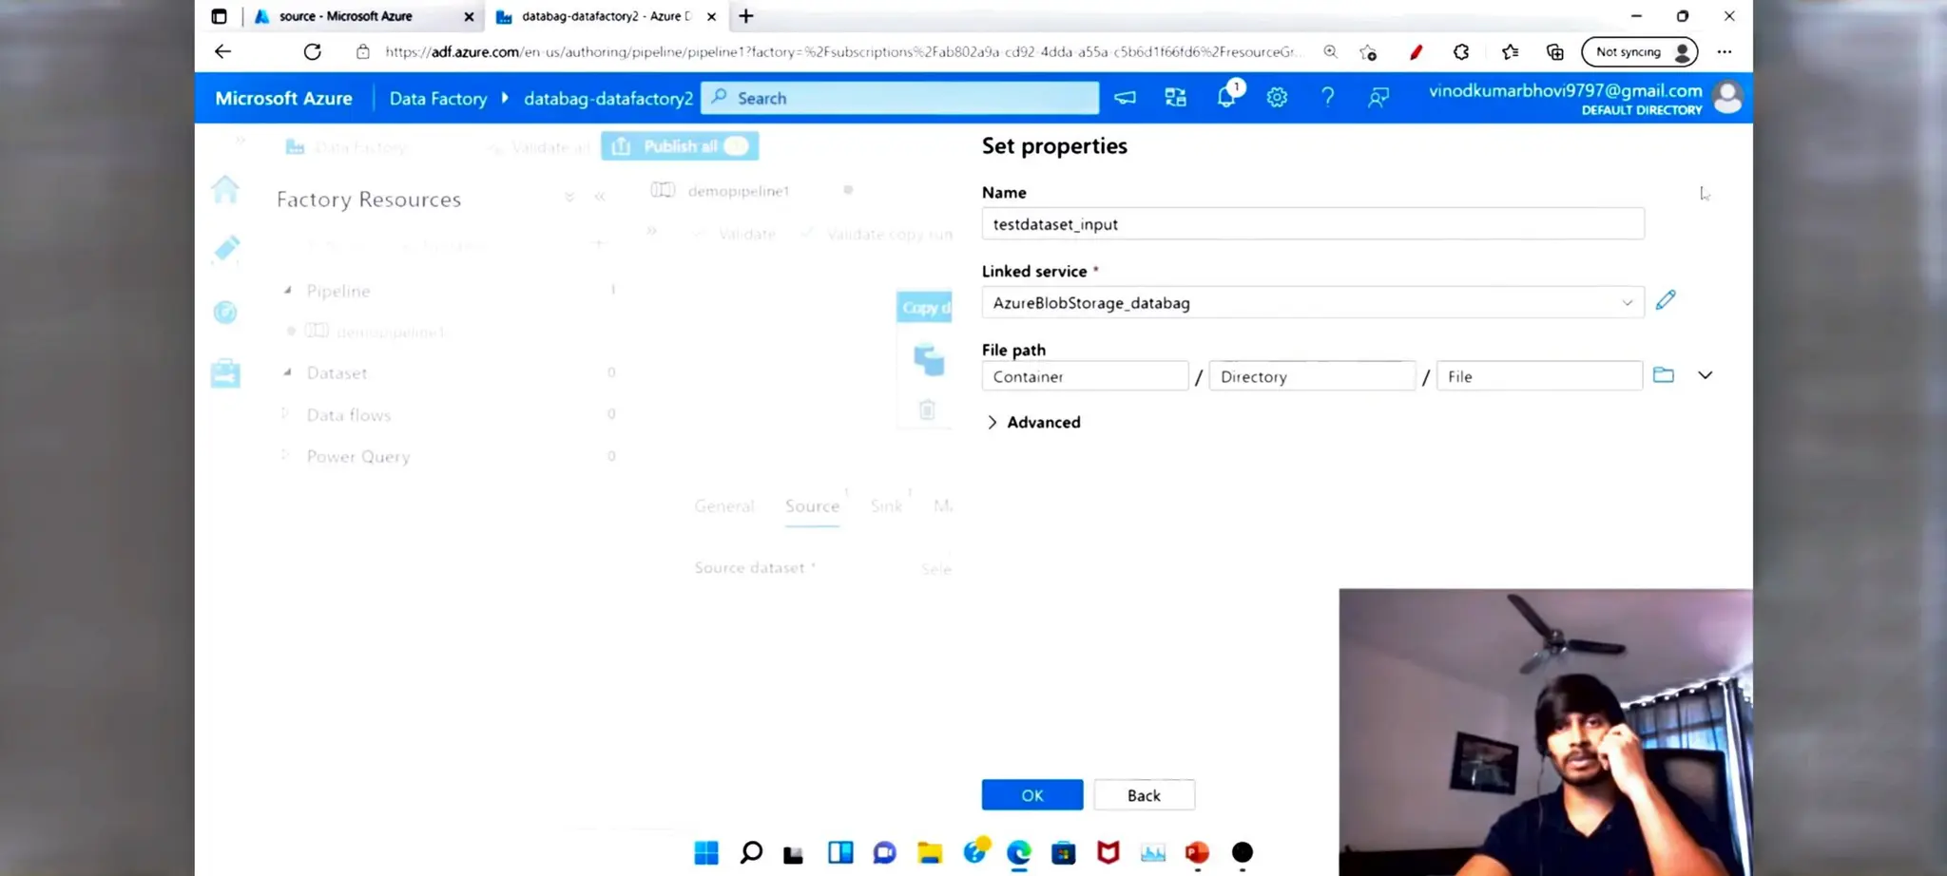This screenshot has height=876, width=1947.
Task: Click the Microsoft Azure logo text
Action: [x=283, y=98]
